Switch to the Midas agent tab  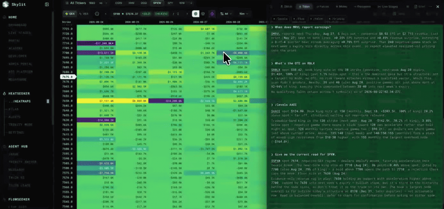click(341, 6)
